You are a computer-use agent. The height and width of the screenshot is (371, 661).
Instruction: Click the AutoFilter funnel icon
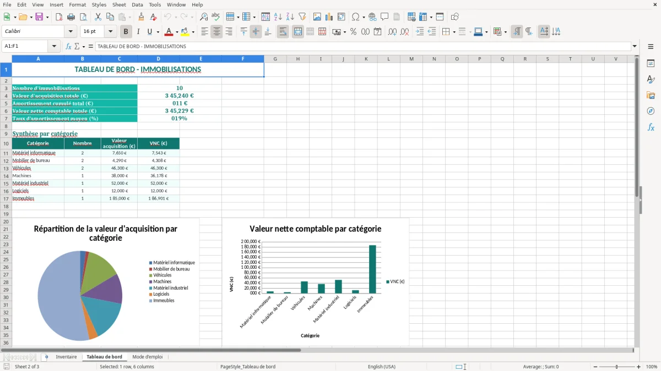click(x=302, y=17)
